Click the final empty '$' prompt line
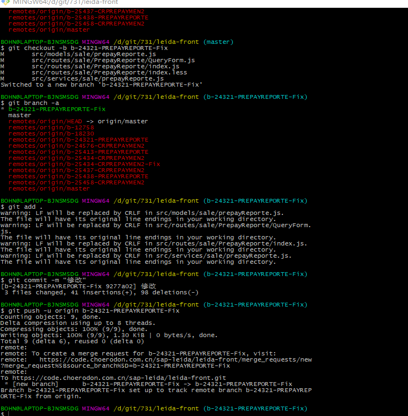This screenshot has height=416, width=408. coord(6,414)
